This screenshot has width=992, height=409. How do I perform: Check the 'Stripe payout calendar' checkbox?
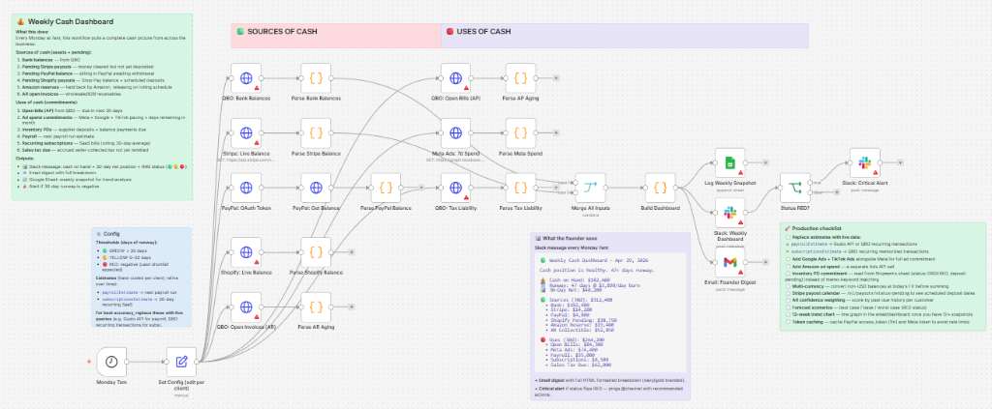point(787,293)
